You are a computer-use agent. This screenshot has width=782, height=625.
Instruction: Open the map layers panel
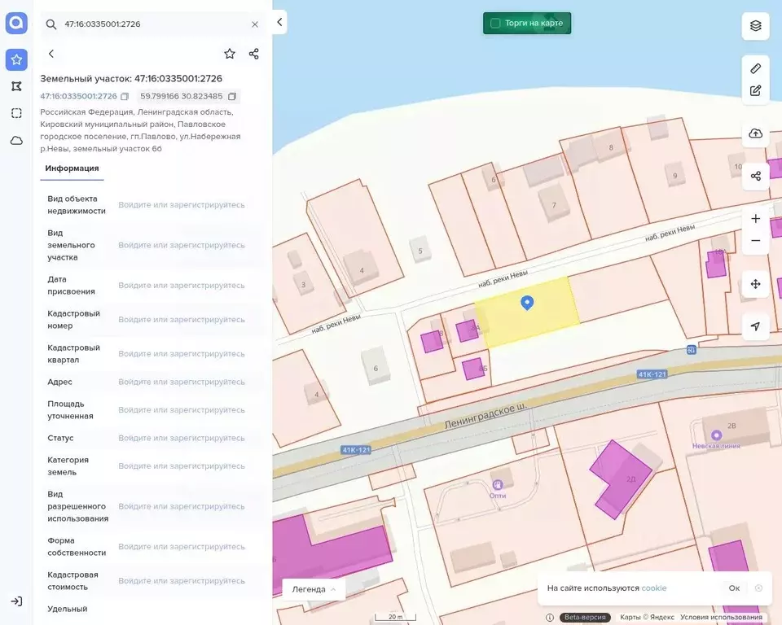[755, 26]
